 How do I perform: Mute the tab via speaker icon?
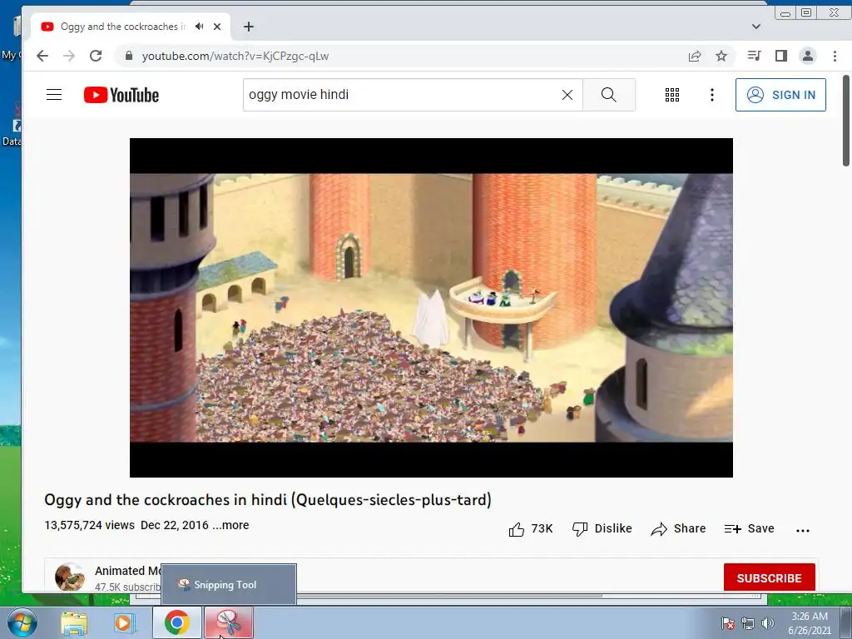[200, 26]
